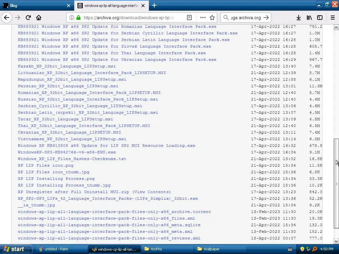
Task: Open Windows Start menu
Action: [x=16, y=249]
